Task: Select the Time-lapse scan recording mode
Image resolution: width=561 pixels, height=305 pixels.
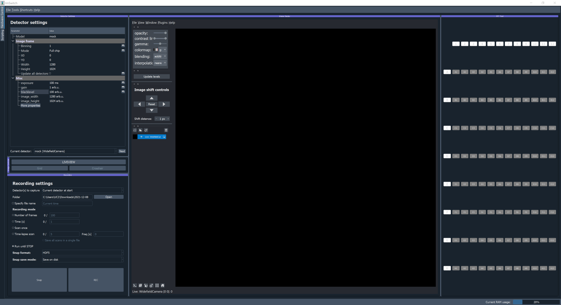Action: coord(13,234)
